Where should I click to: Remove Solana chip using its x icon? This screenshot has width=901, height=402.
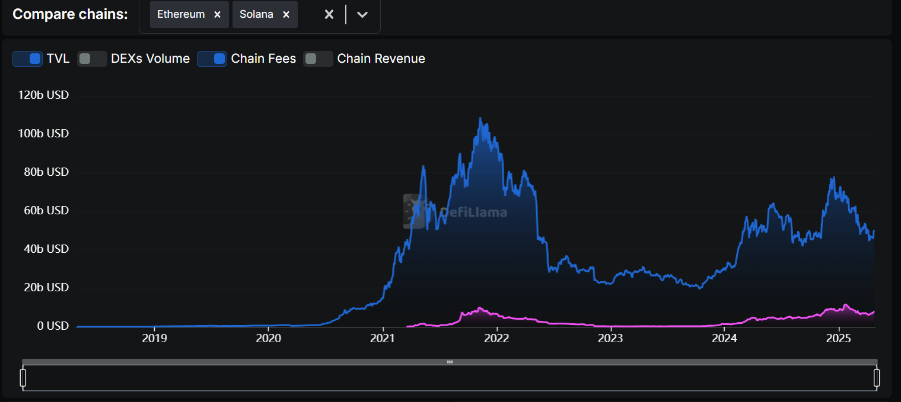pyautogui.click(x=286, y=15)
